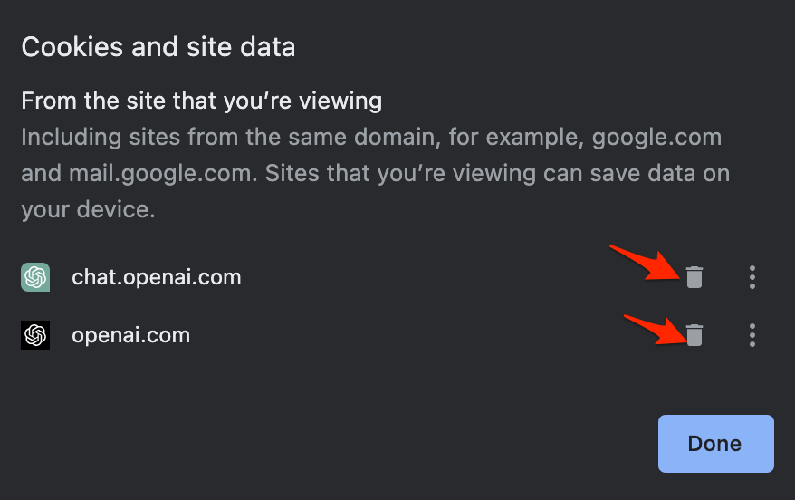This screenshot has width=795, height=500.
Task: Select the openai.com site name
Action: click(130, 335)
